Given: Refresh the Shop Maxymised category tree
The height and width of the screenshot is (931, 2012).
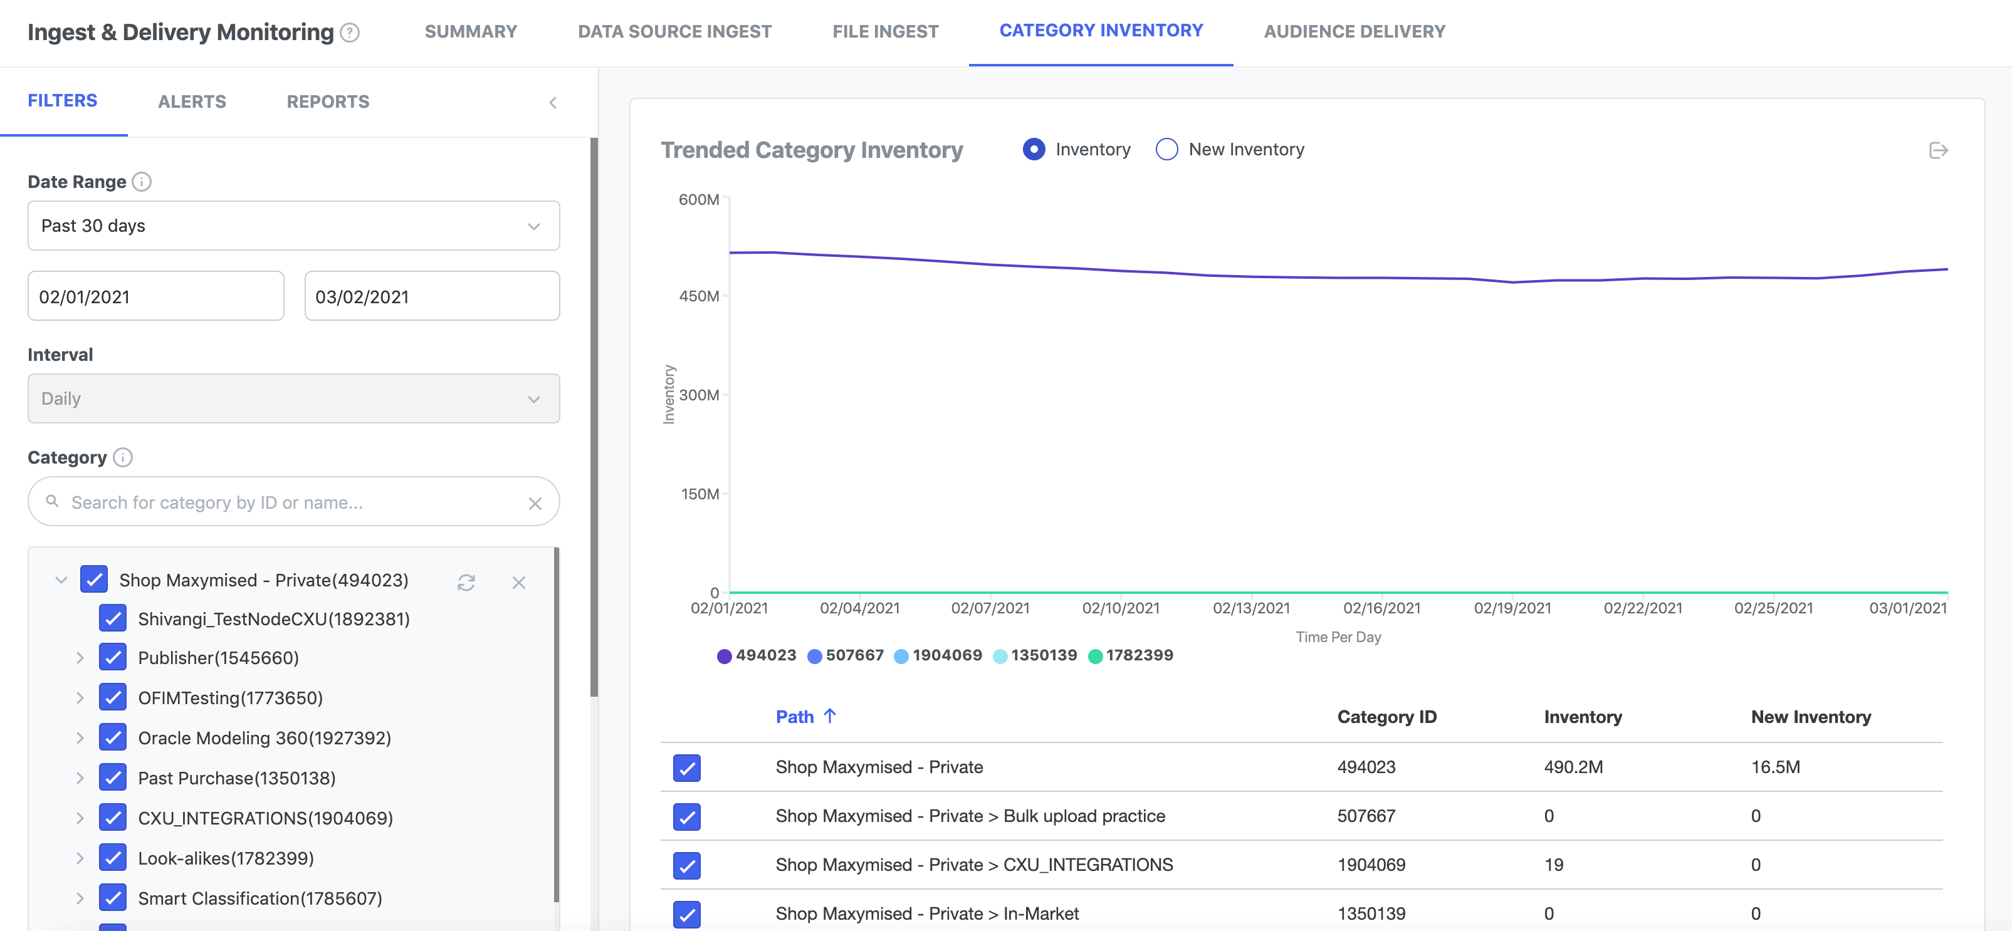Looking at the screenshot, I should tap(466, 582).
